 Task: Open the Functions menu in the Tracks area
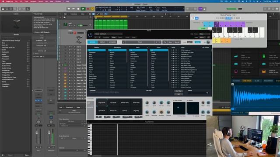click(x=74, y=14)
